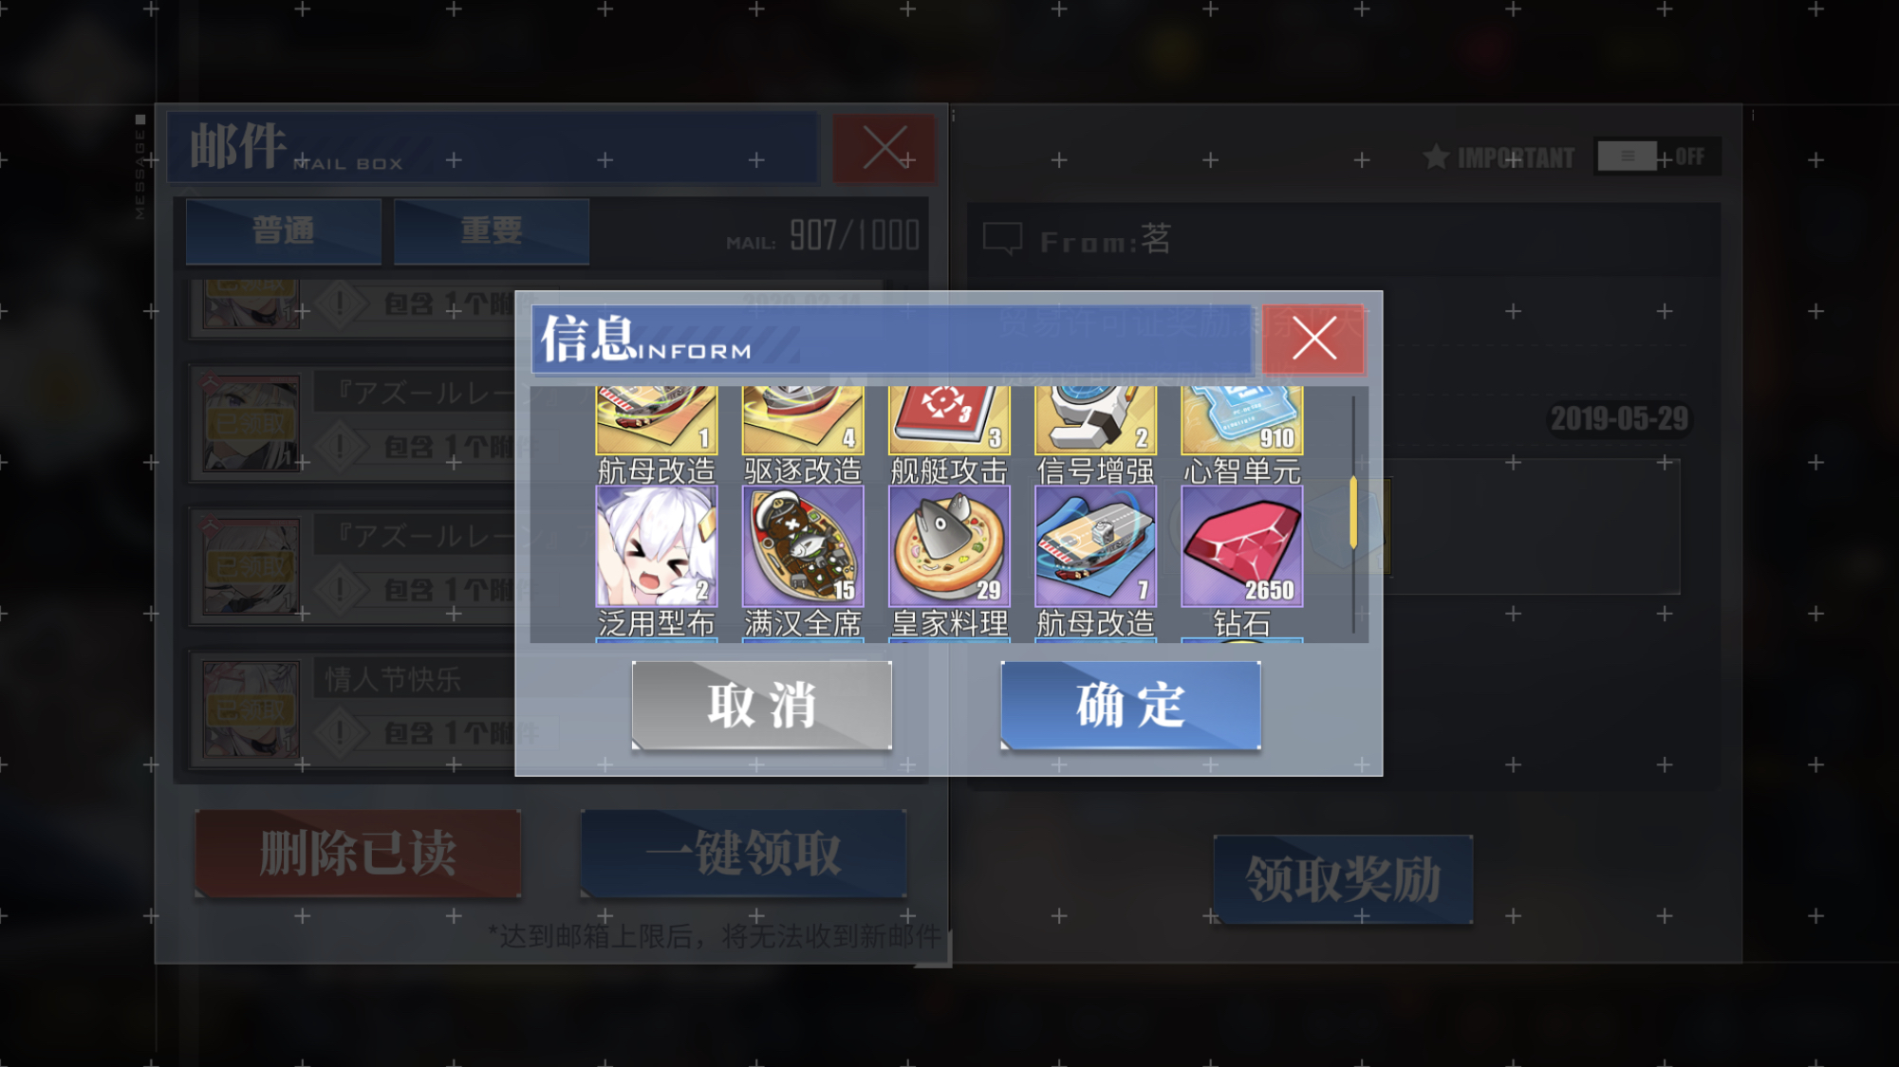Switch to the 普通 mail tab
This screenshot has height=1067, width=1899.
point(284,230)
